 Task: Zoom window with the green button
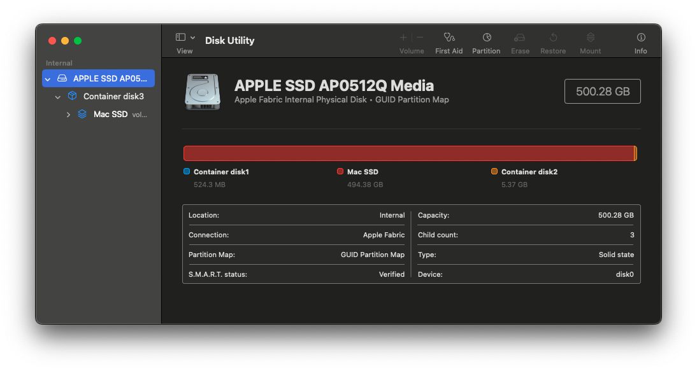(78, 41)
